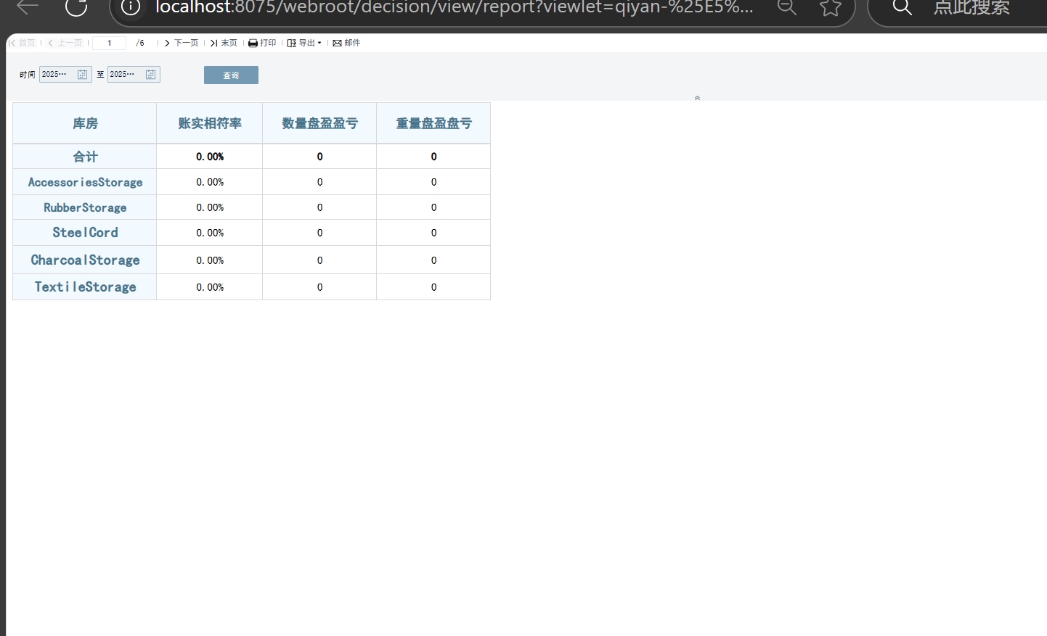Click 0.00% in the 合计 row
The width and height of the screenshot is (1047, 636).
pyautogui.click(x=210, y=157)
